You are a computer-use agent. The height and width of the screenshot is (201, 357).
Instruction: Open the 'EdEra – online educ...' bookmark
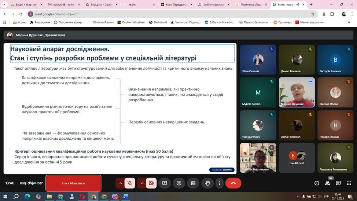coord(220,22)
